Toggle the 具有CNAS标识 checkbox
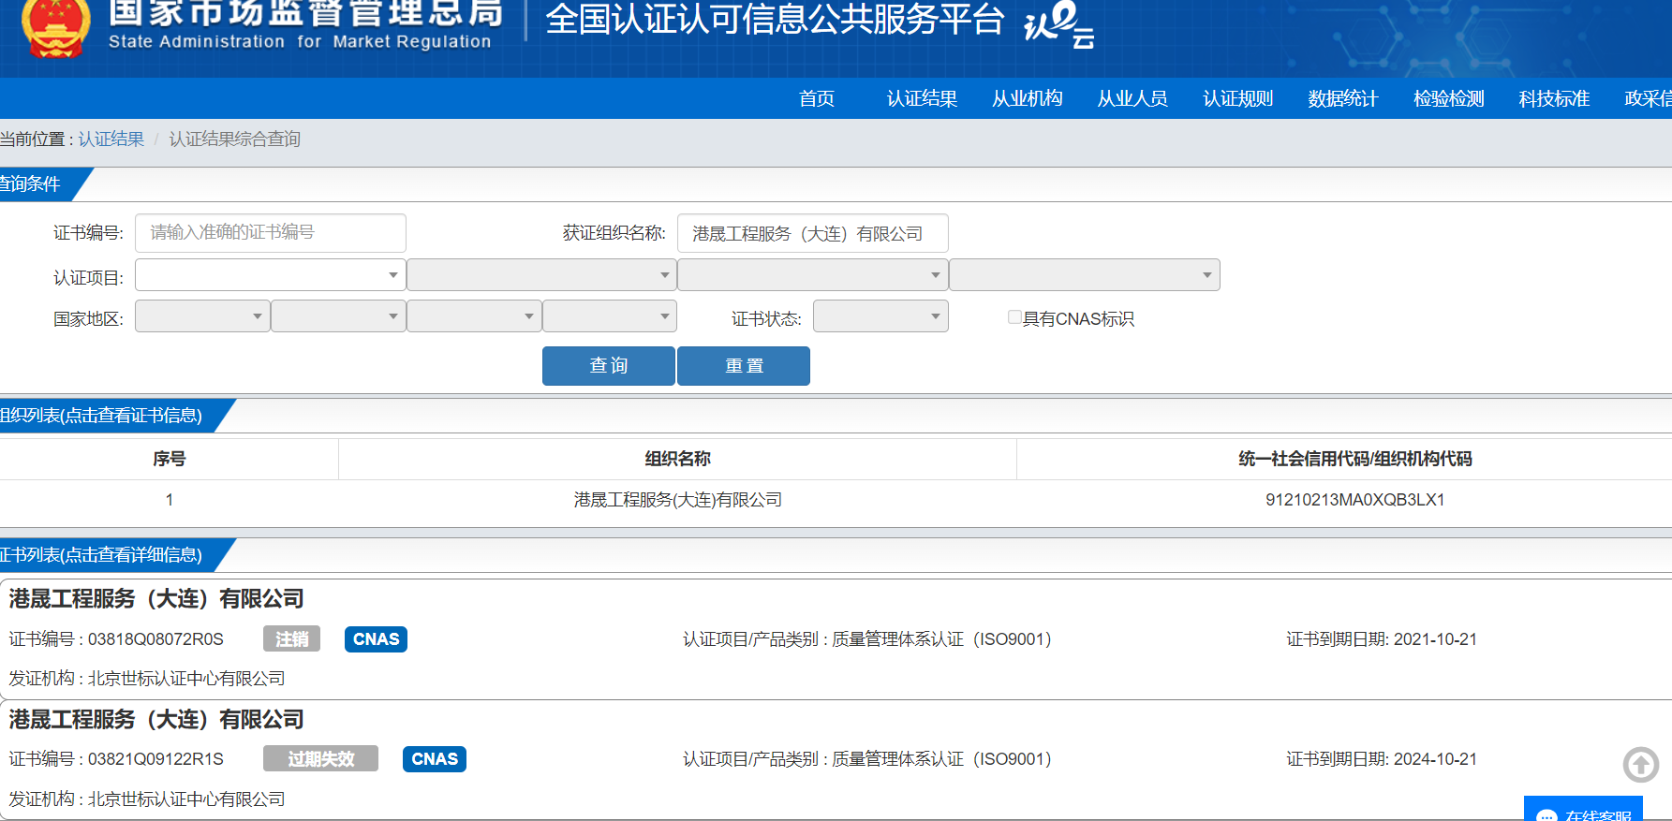Screen dimensions: 1672x821 pos(1014,317)
